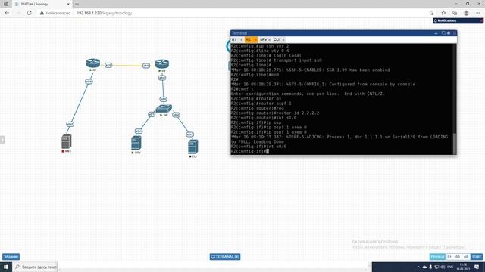Image resolution: width=485 pixels, height=272 pixels.
Task: Select the R1 router node icon
Action: pyautogui.click(x=93, y=63)
